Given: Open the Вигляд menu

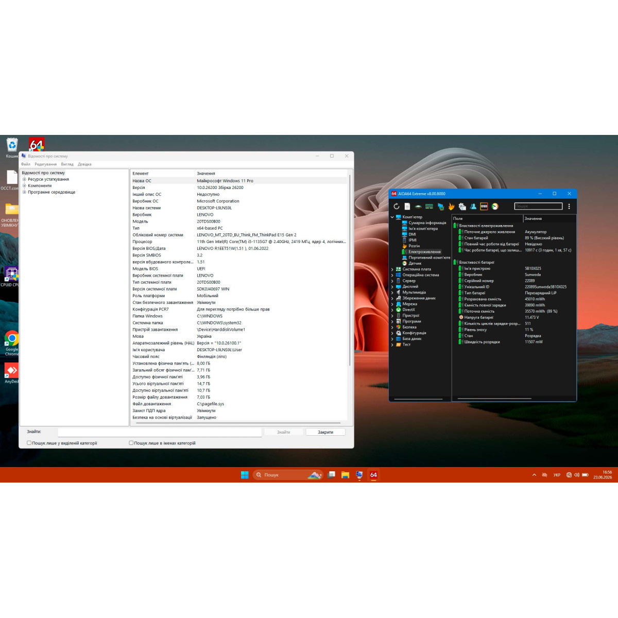Looking at the screenshot, I should click(67, 164).
